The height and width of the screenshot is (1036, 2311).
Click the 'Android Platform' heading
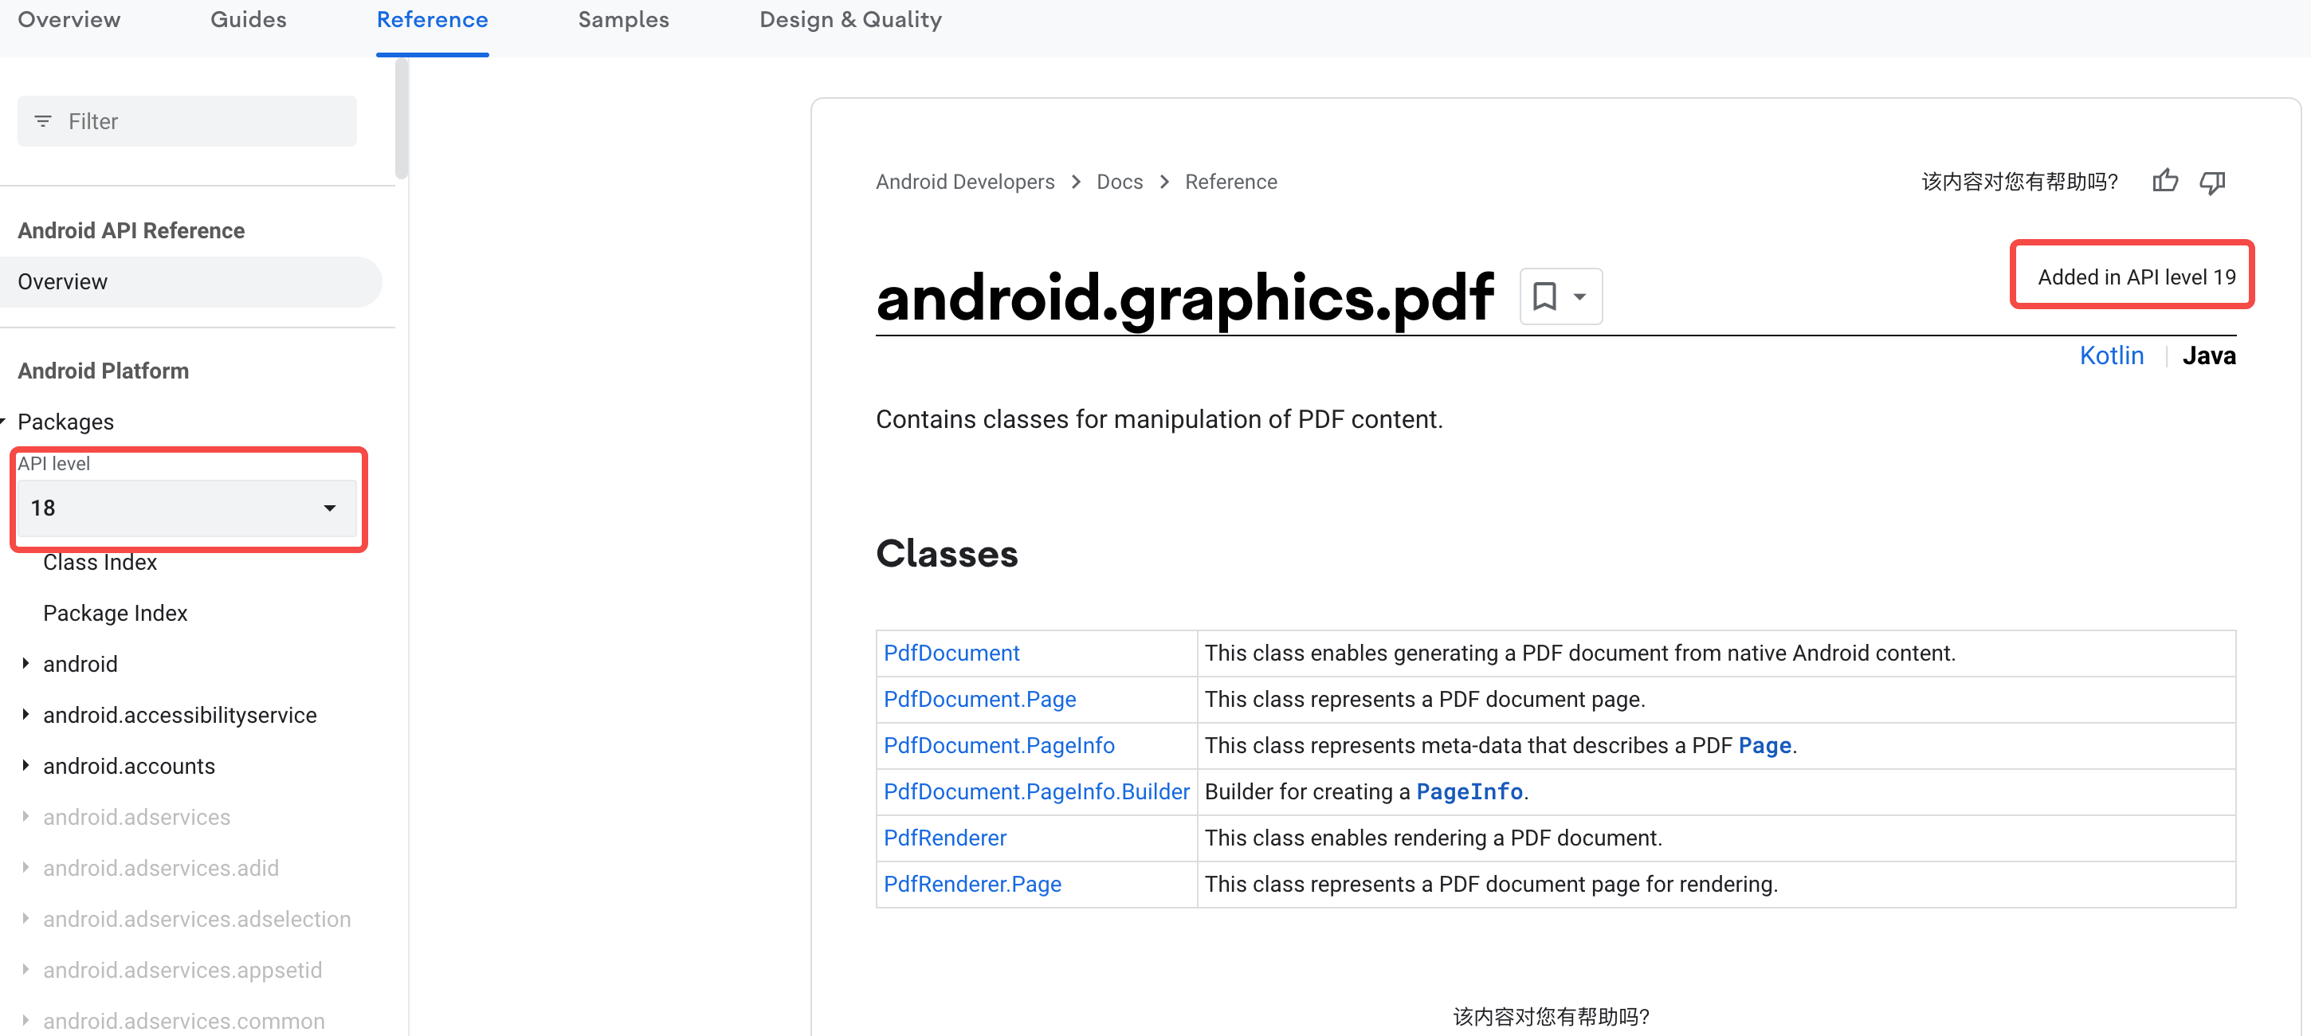coord(103,371)
